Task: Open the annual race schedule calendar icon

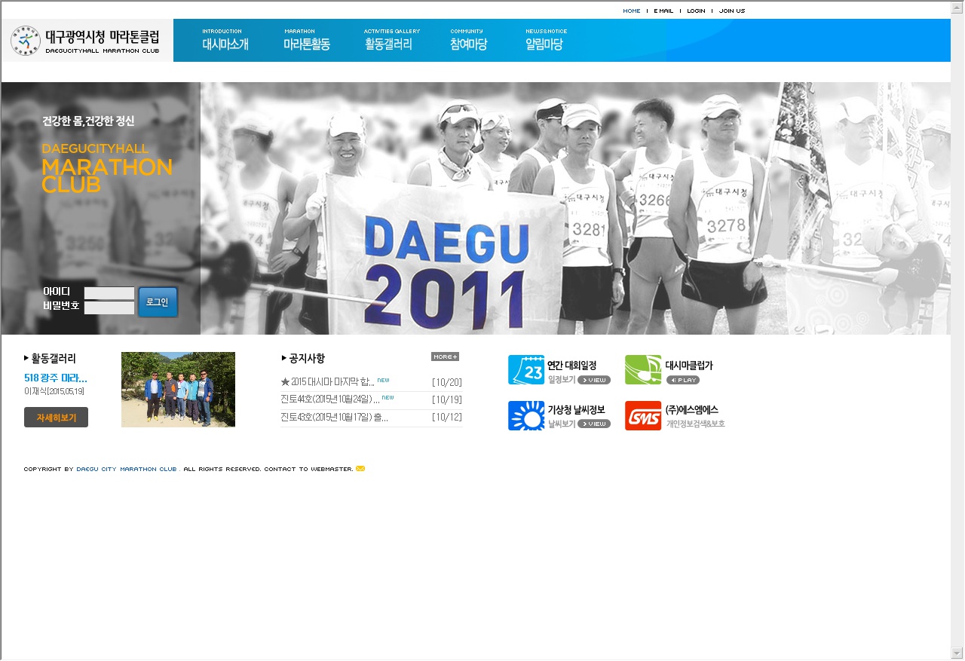Action: tap(525, 370)
